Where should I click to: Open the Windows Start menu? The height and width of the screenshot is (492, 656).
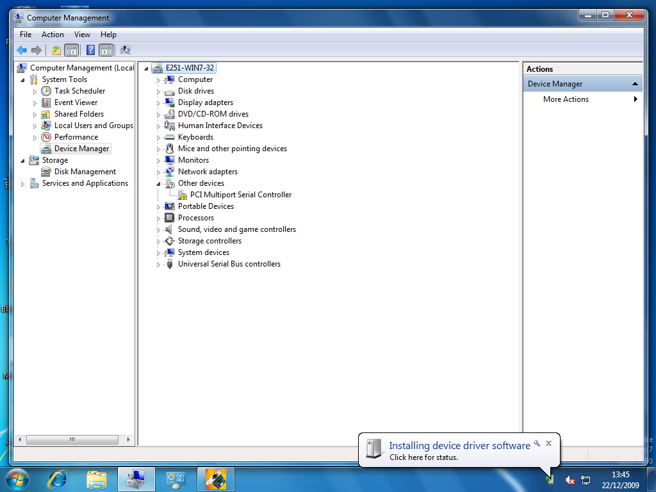tap(16, 479)
